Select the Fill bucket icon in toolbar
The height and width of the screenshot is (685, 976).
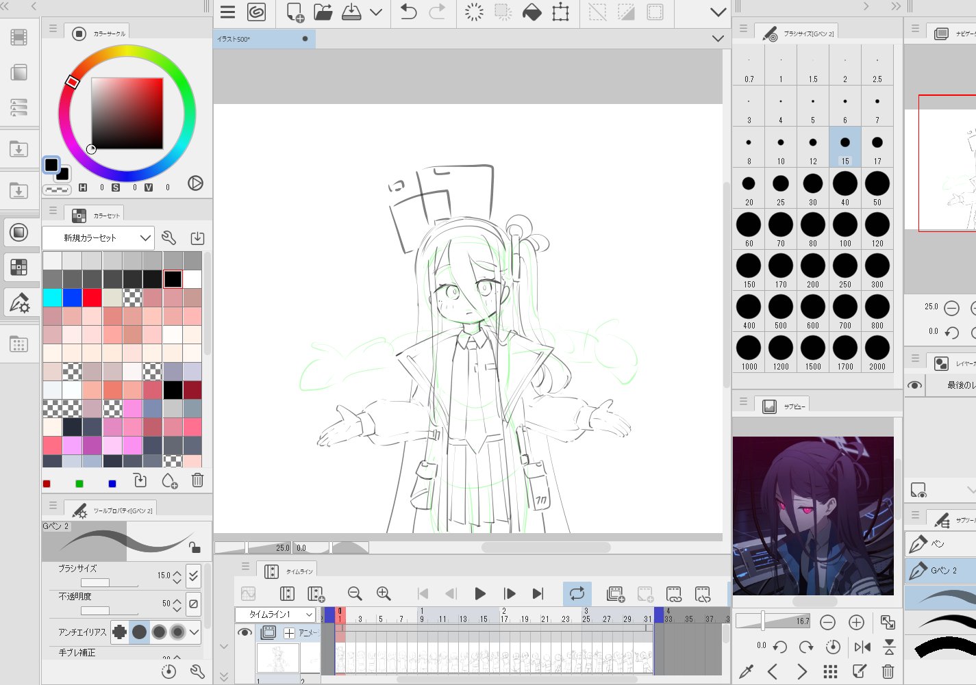tap(531, 12)
